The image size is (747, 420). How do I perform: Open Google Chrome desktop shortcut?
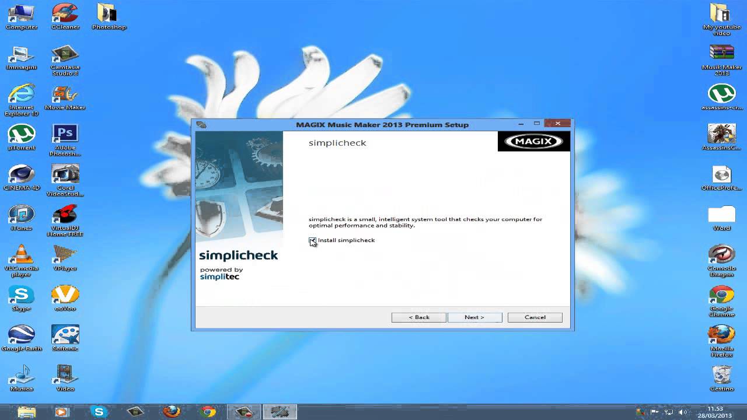[722, 302]
